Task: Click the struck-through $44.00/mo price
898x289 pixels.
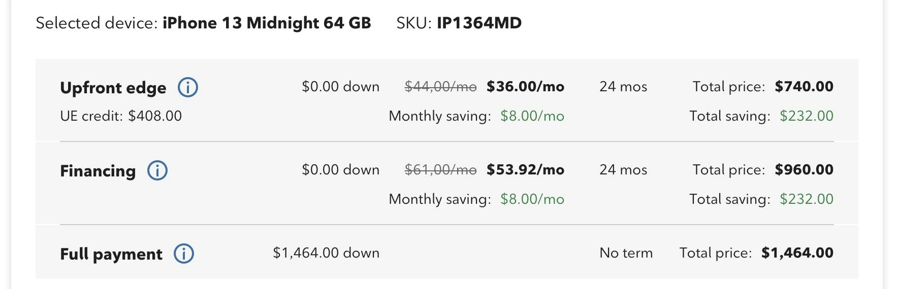Action: point(440,87)
